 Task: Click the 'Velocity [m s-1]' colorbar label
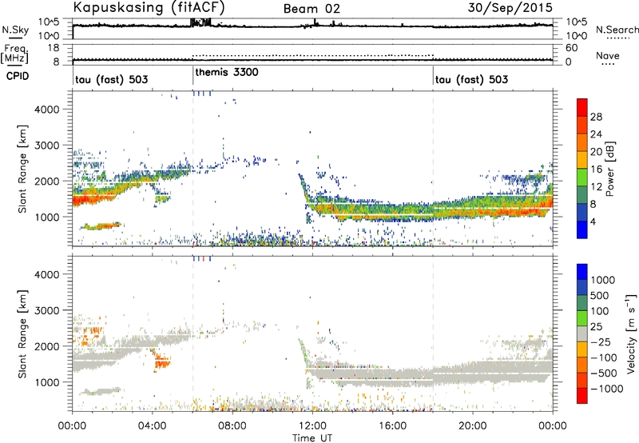click(x=631, y=333)
